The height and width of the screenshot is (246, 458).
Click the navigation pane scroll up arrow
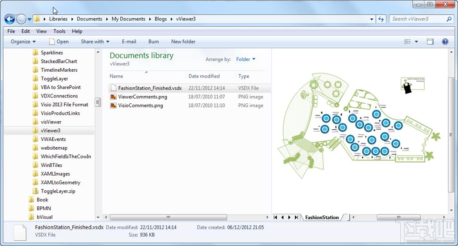tap(98, 52)
